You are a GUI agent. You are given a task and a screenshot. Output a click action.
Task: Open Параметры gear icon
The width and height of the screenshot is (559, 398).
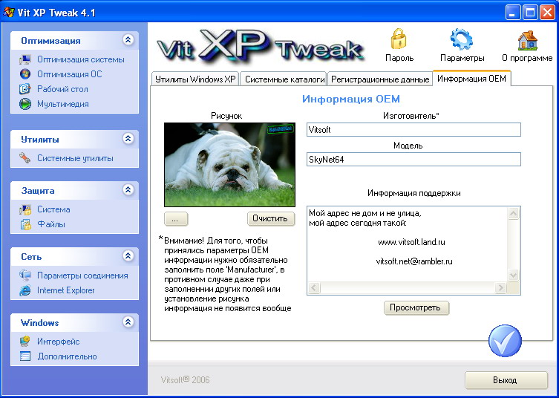[462, 40]
